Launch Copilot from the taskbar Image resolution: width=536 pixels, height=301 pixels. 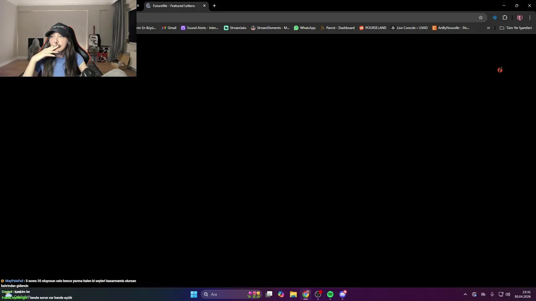click(x=281, y=294)
